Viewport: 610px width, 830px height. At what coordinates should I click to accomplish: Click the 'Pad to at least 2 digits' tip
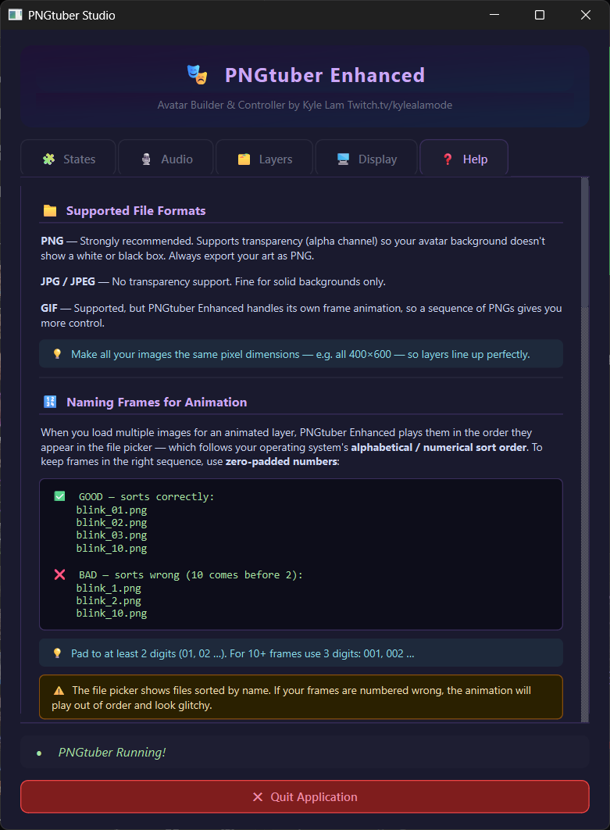point(243,653)
